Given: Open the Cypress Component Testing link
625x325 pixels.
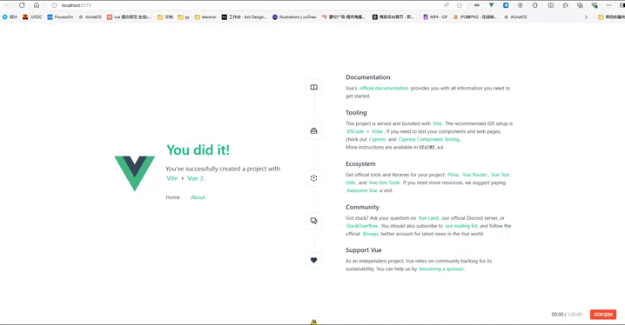Looking at the screenshot, I should [429, 140].
